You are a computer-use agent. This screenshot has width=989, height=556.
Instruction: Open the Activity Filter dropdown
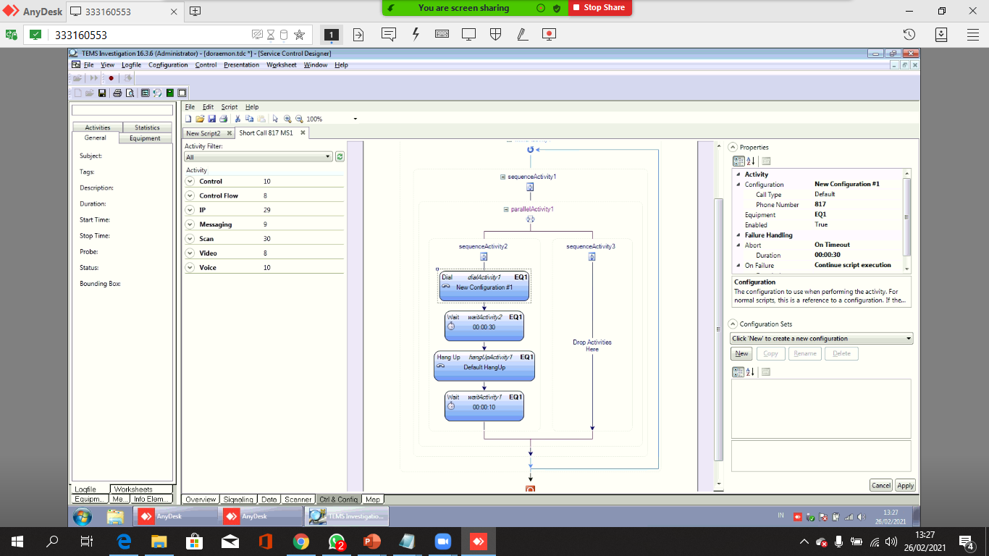pyautogui.click(x=328, y=156)
